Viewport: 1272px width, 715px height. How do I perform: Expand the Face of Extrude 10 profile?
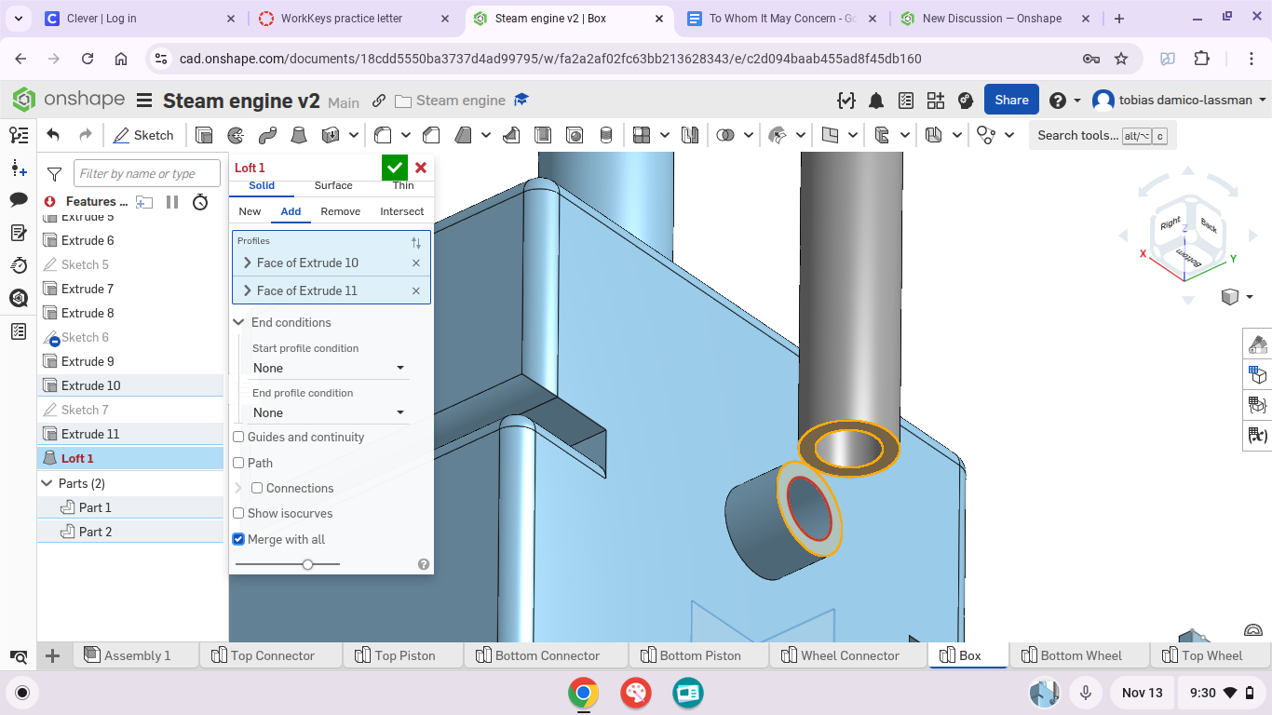(248, 263)
